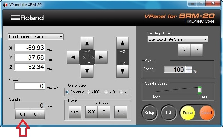
Task: Turn the spindle OFF
Action: tap(37, 114)
